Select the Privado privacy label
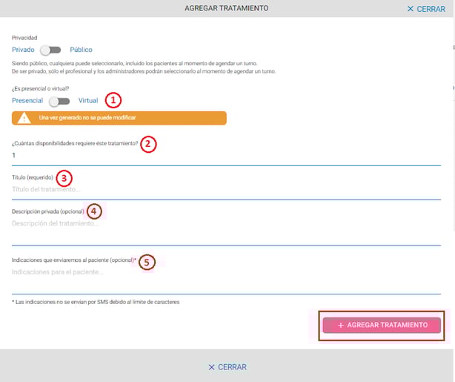This screenshot has width=455, height=382. pyautogui.click(x=23, y=50)
